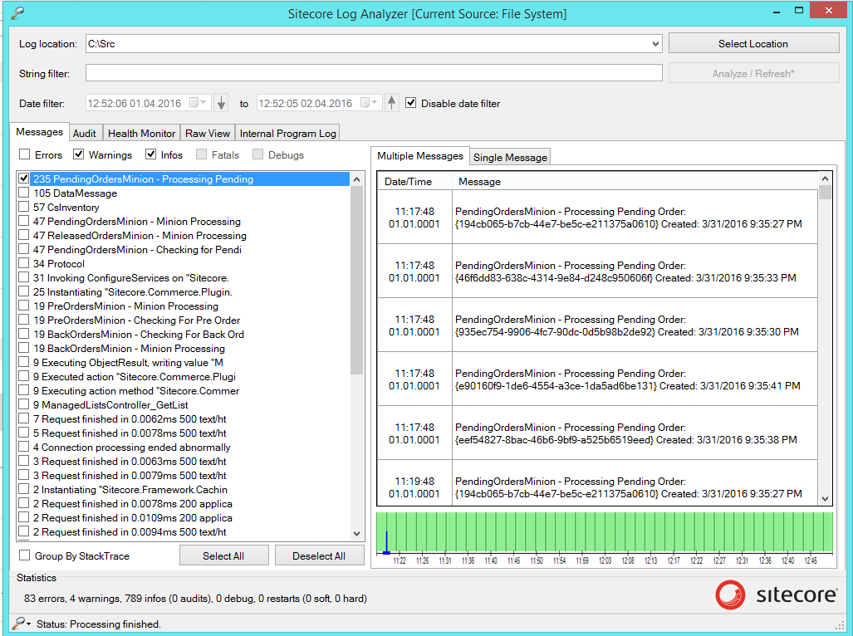This screenshot has height=636, width=853.
Task: Uncheck 235 PendingOrdersMinion Processing Pending item
Action: pos(23,179)
